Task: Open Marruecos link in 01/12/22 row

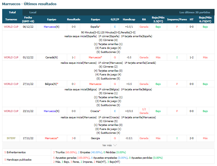Action: (95, 57)
